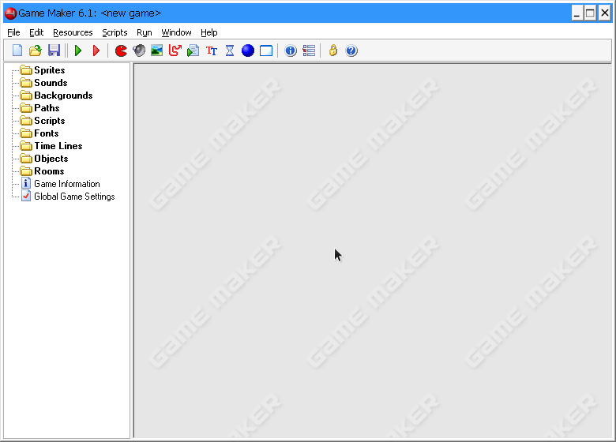
Task: Click the Sounds folder icon
Action: [x=26, y=83]
